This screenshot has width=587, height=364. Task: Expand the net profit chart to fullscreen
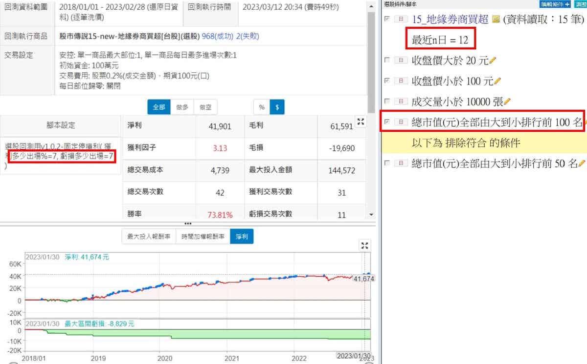(364, 245)
